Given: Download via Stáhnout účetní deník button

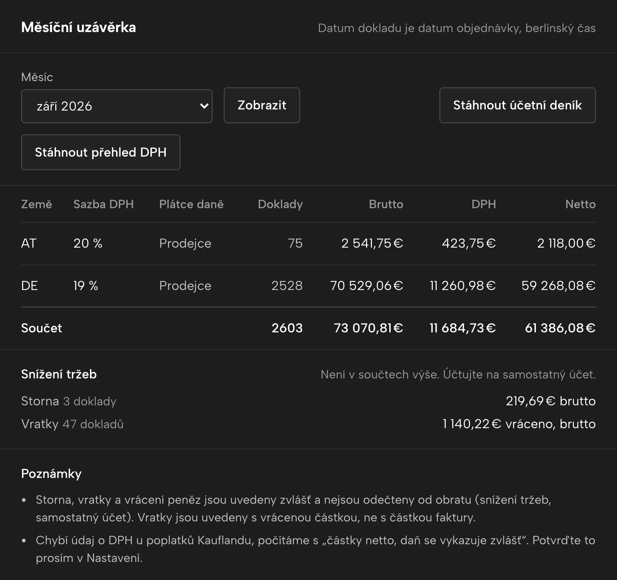Looking at the screenshot, I should click(517, 105).
